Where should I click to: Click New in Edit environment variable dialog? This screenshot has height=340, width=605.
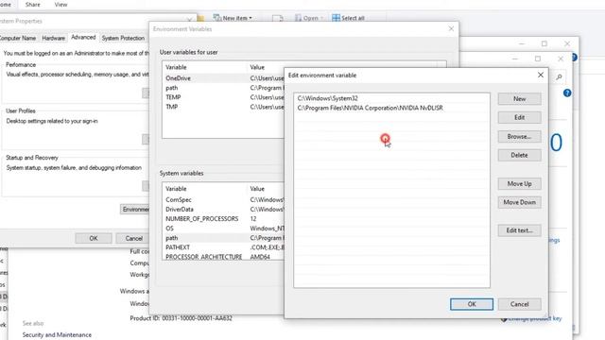tap(519, 98)
